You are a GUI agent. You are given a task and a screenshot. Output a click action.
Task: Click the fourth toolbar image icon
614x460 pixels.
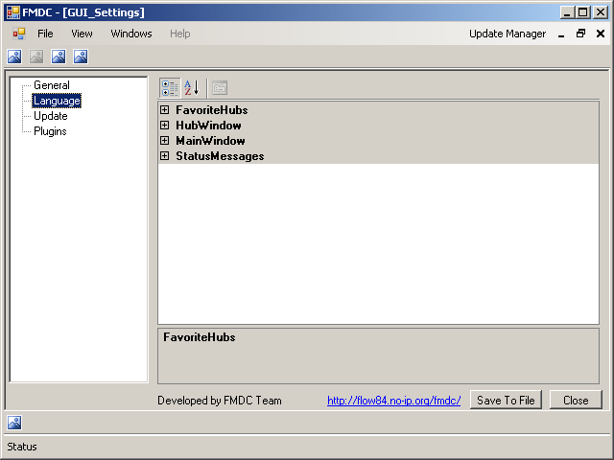pyautogui.click(x=81, y=57)
